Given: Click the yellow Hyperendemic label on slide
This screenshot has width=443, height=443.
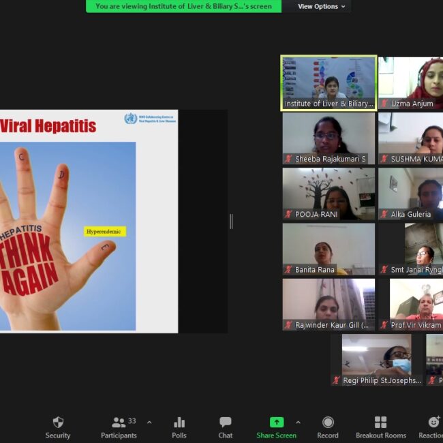Looking at the screenshot, I should [x=105, y=232].
